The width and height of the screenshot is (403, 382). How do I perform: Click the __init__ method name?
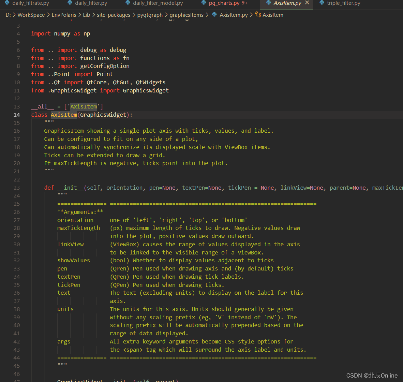(x=71, y=188)
